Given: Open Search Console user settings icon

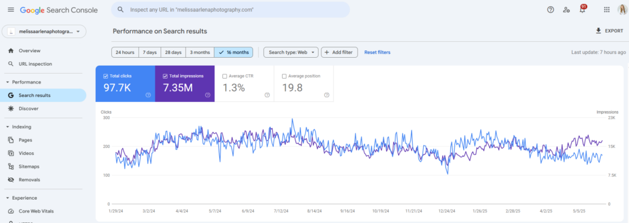Looking at the screenshot, I should pos(566,10).
